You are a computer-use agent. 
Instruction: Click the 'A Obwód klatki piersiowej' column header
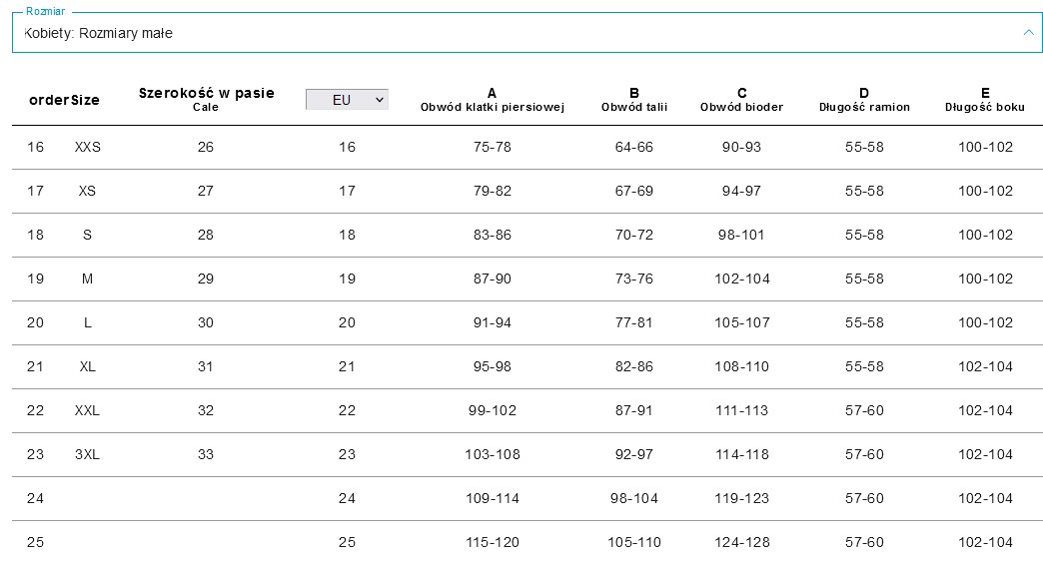[x=492, y=100]
